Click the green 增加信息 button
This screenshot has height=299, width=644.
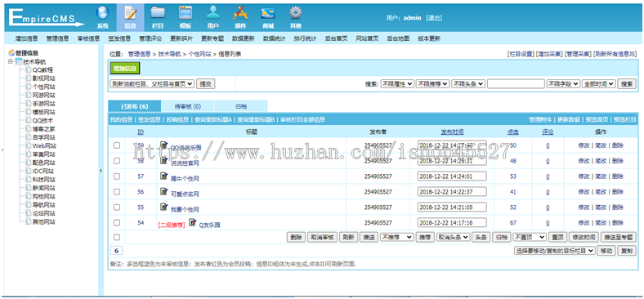click(x=125, y=68)
